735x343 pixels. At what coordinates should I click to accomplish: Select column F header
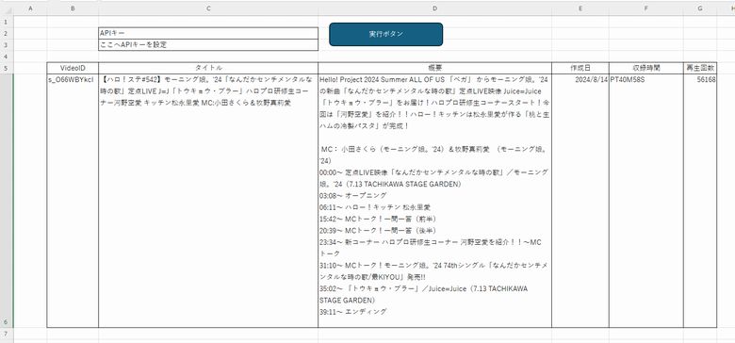click(x=645, y=8)
